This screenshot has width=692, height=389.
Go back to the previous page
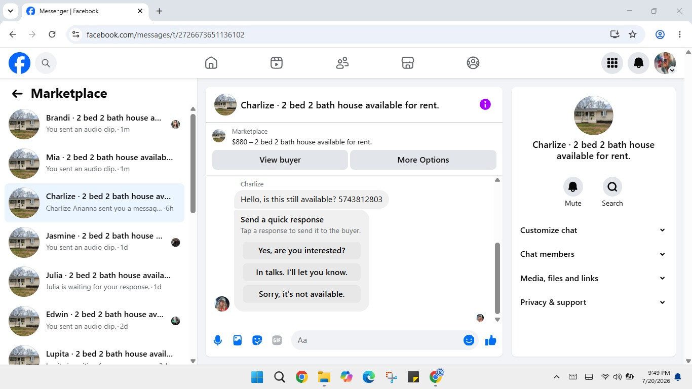(13, 34)
